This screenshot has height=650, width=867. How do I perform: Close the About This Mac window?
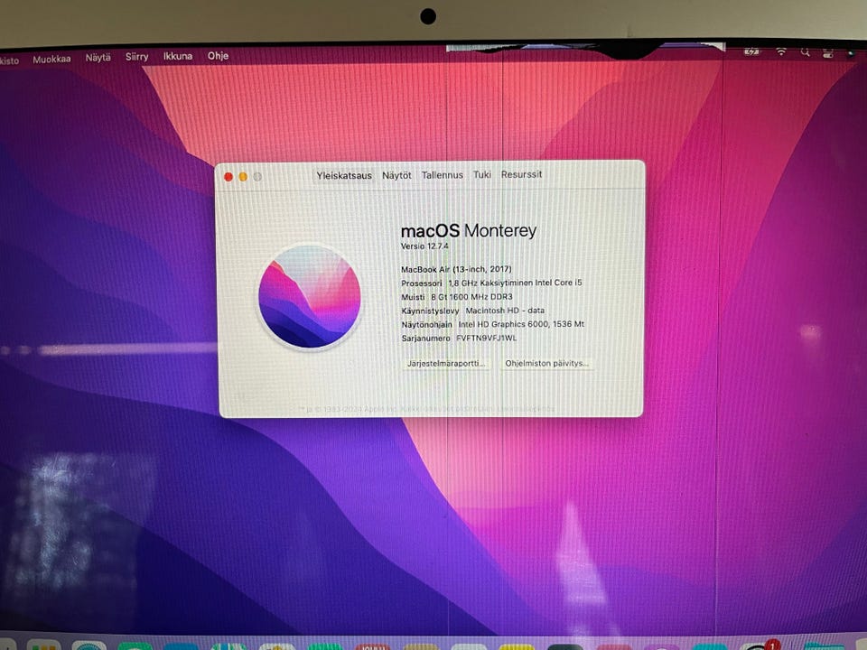pyautogui.click(x=228, y=177)
